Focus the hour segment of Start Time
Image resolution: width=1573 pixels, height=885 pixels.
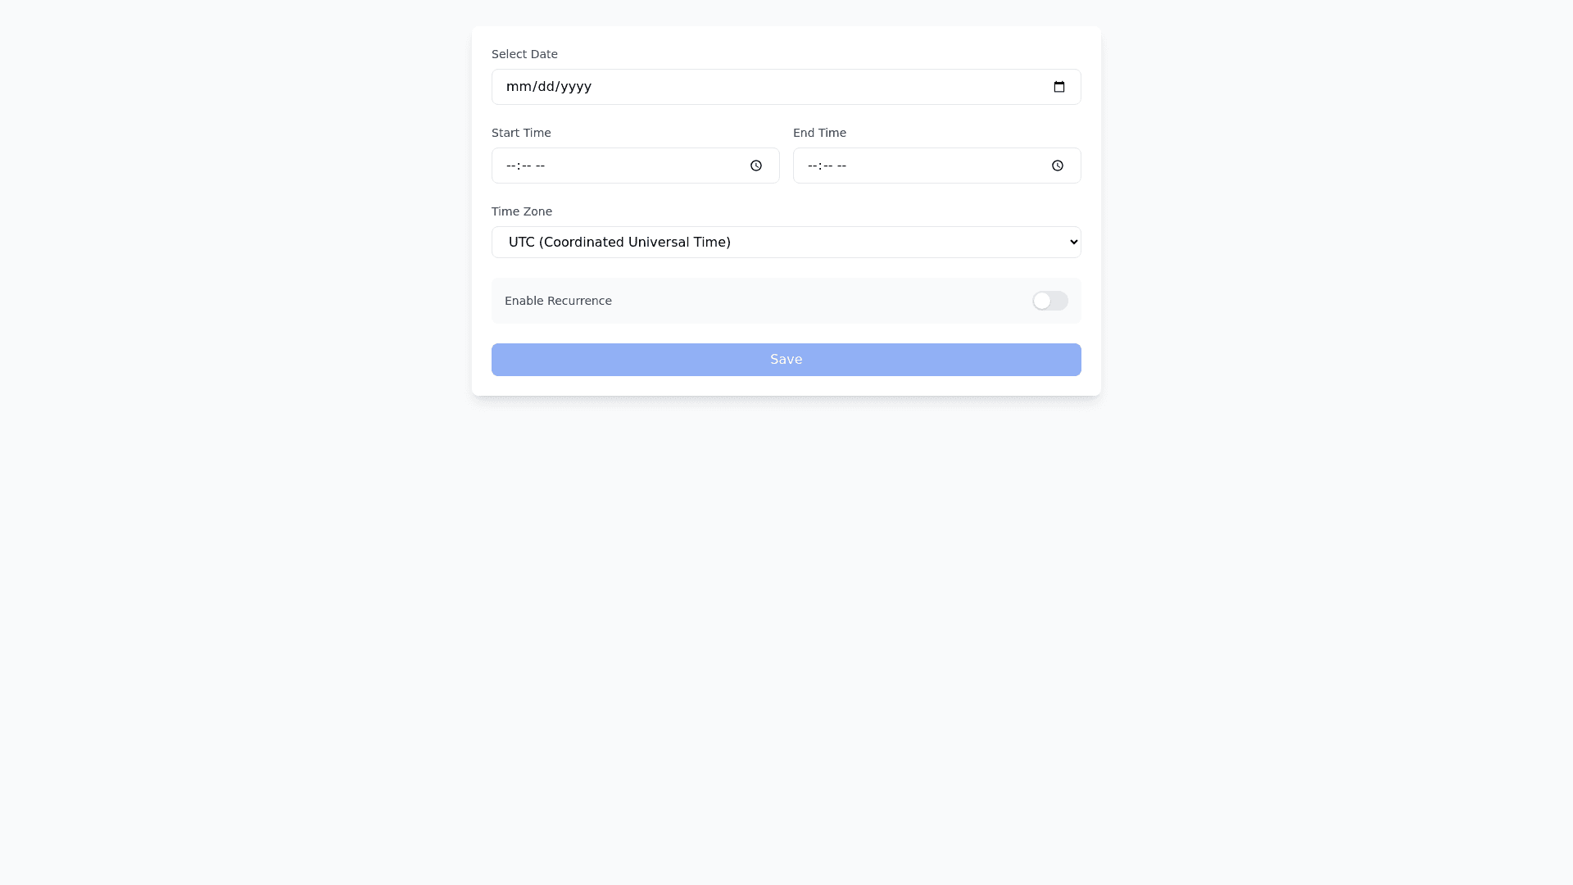pos(510,166)
